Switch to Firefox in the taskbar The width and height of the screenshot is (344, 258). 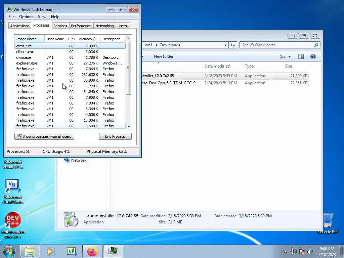(92, 251)
